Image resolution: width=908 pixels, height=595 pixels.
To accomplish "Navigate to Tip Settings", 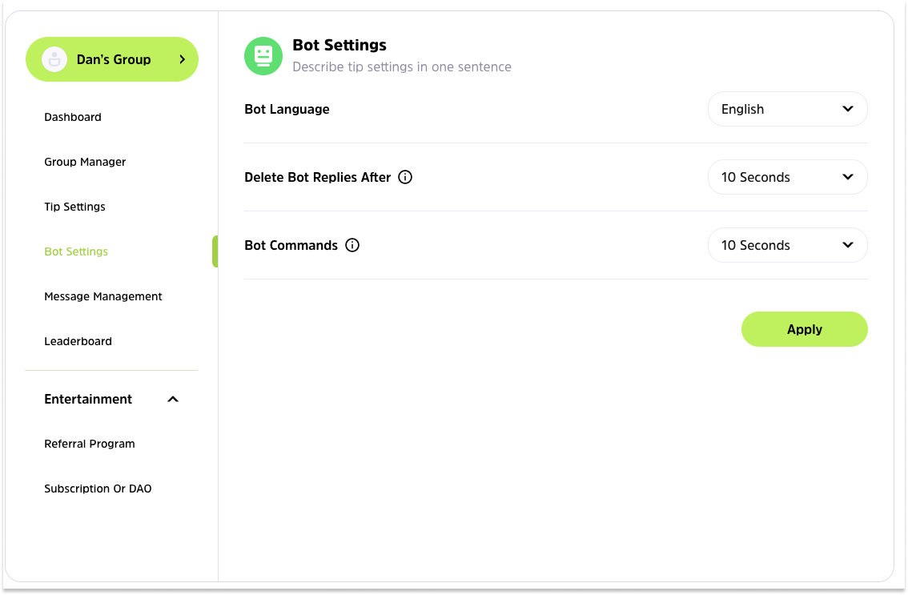I will (74, 207).
